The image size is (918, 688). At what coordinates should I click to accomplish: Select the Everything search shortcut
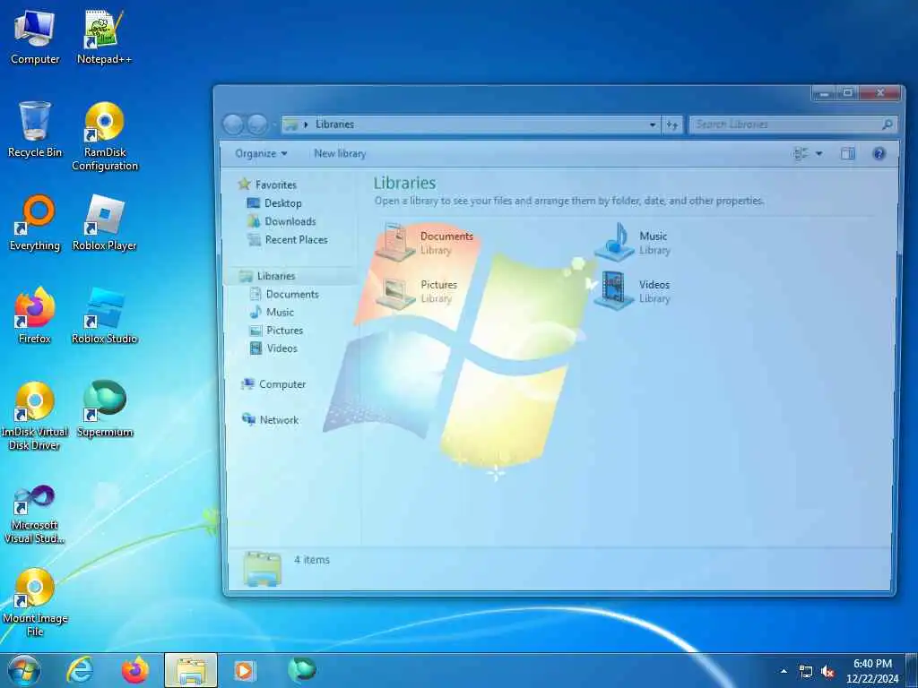pyautogui.click(x=35, y=223)
